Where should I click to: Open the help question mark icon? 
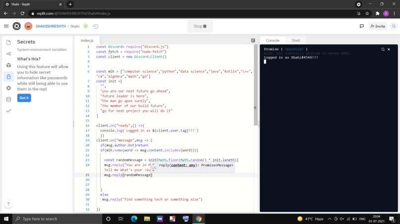8,204
